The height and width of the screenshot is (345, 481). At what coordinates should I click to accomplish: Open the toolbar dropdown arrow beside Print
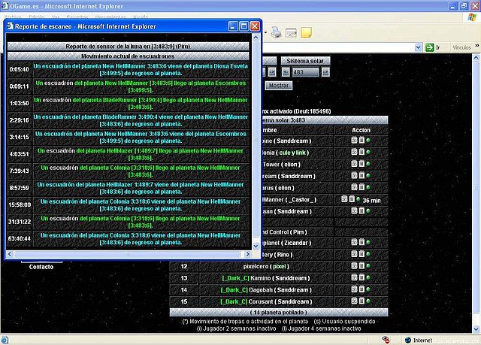(x=265, y=32)
